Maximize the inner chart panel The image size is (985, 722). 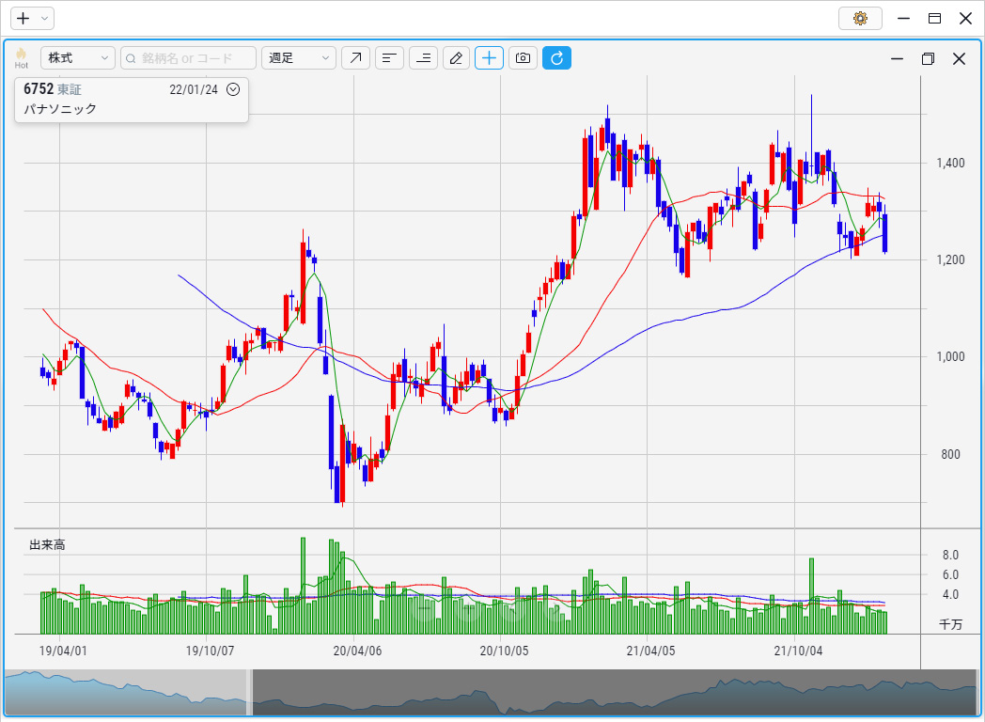[x=928, y=58]
